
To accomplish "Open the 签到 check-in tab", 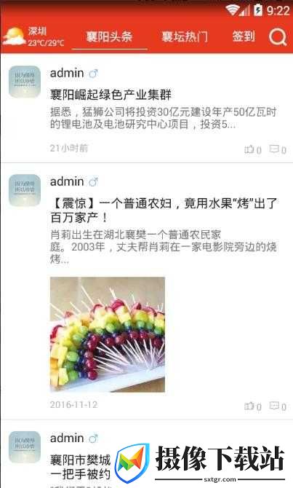I will (x=244, y=36).
